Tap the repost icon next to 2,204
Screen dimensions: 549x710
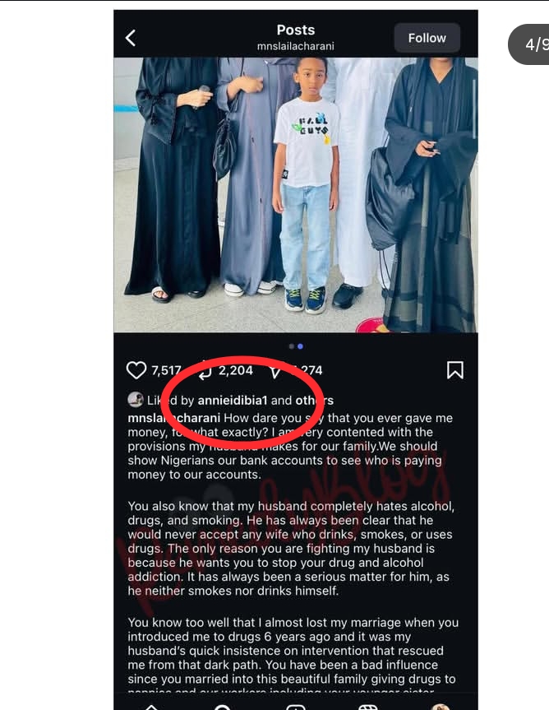pyautogui.click(x=205, y=370)
